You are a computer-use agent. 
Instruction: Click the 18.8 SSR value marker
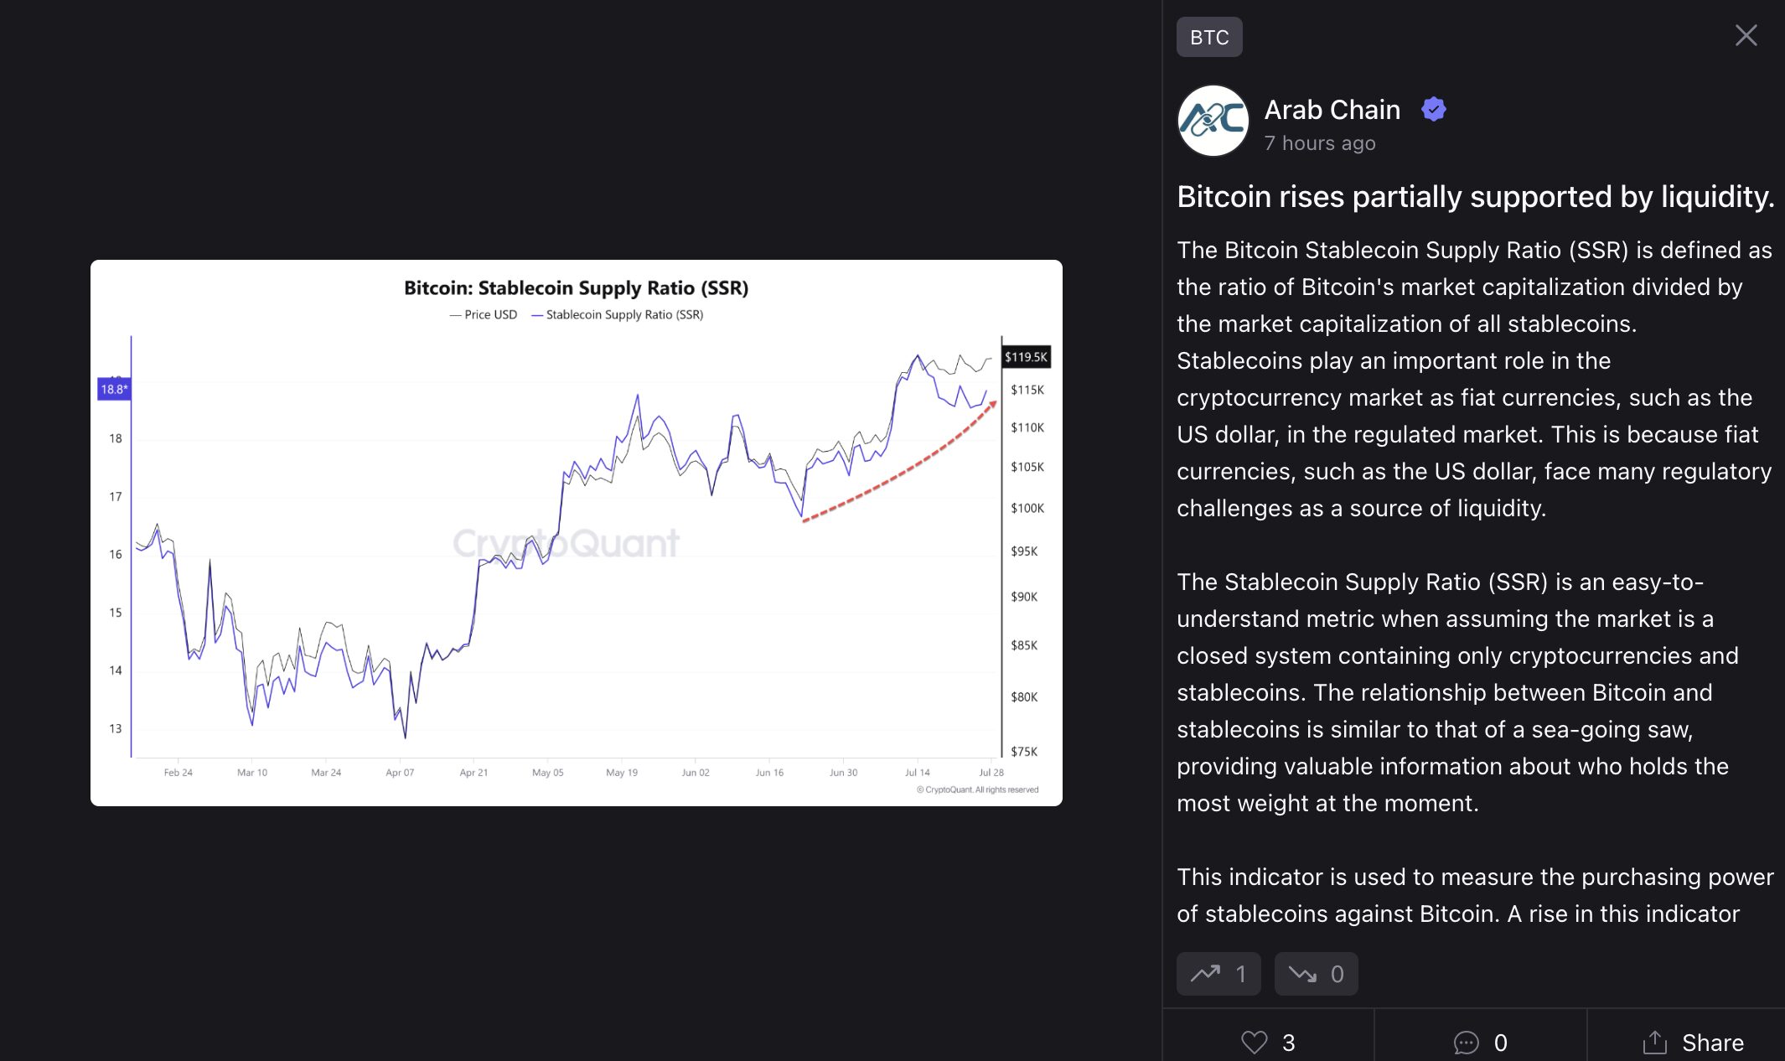coord(114,389)
